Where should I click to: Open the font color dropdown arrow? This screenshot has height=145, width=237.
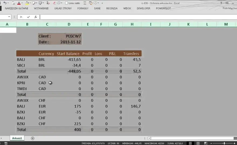click(x=22, y=3)
